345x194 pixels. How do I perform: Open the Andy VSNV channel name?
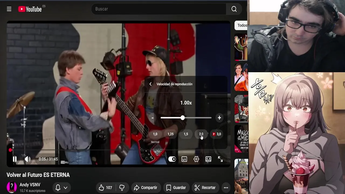[x=30, y=185]
